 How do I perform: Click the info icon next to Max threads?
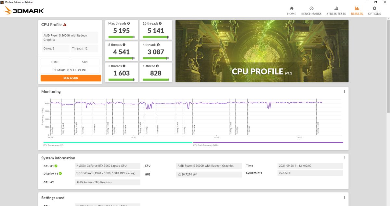click(x=128, y=23)
